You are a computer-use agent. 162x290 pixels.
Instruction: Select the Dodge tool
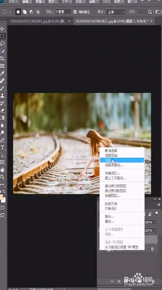(2, 133)
